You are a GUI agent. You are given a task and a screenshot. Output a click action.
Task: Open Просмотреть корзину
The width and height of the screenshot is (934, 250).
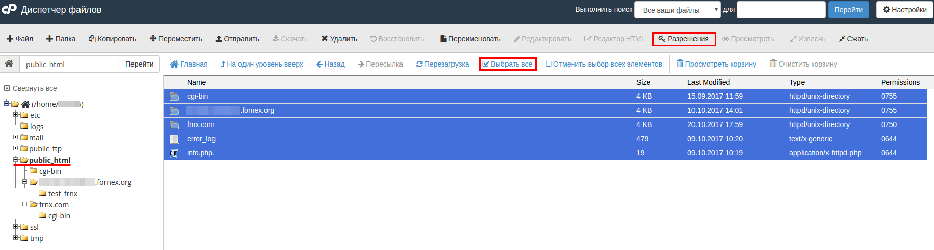[716, 64]
